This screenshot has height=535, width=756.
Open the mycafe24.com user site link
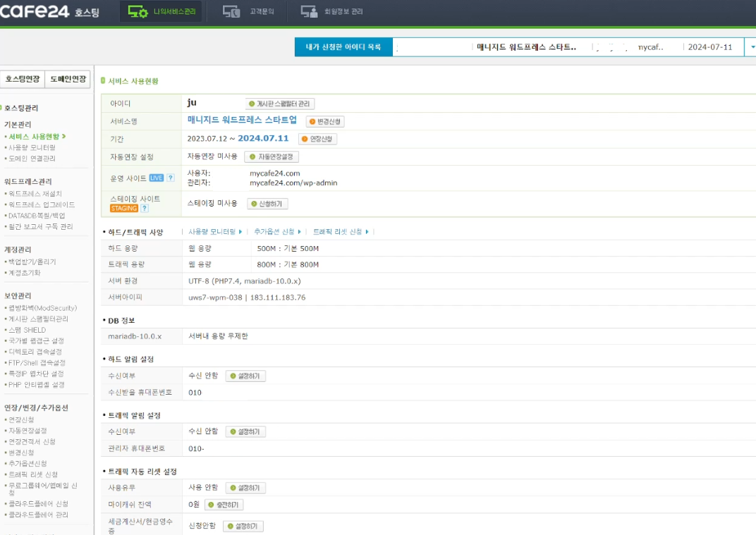(275, 173)
